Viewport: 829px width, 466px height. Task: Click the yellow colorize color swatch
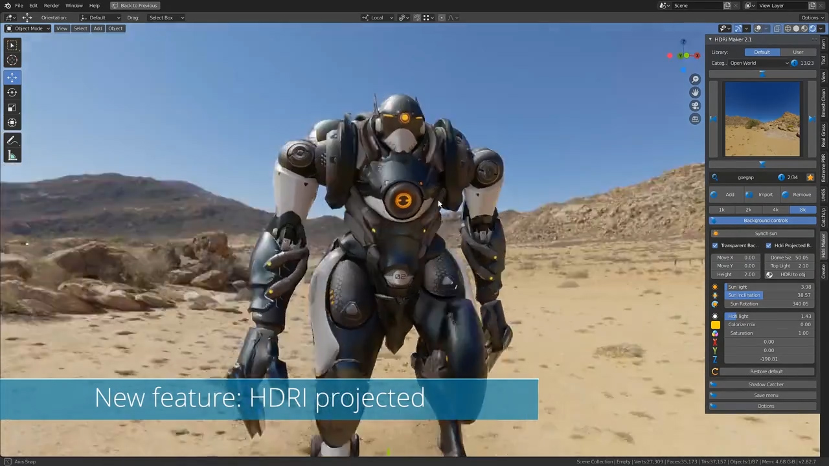click(x=715, y=325)
